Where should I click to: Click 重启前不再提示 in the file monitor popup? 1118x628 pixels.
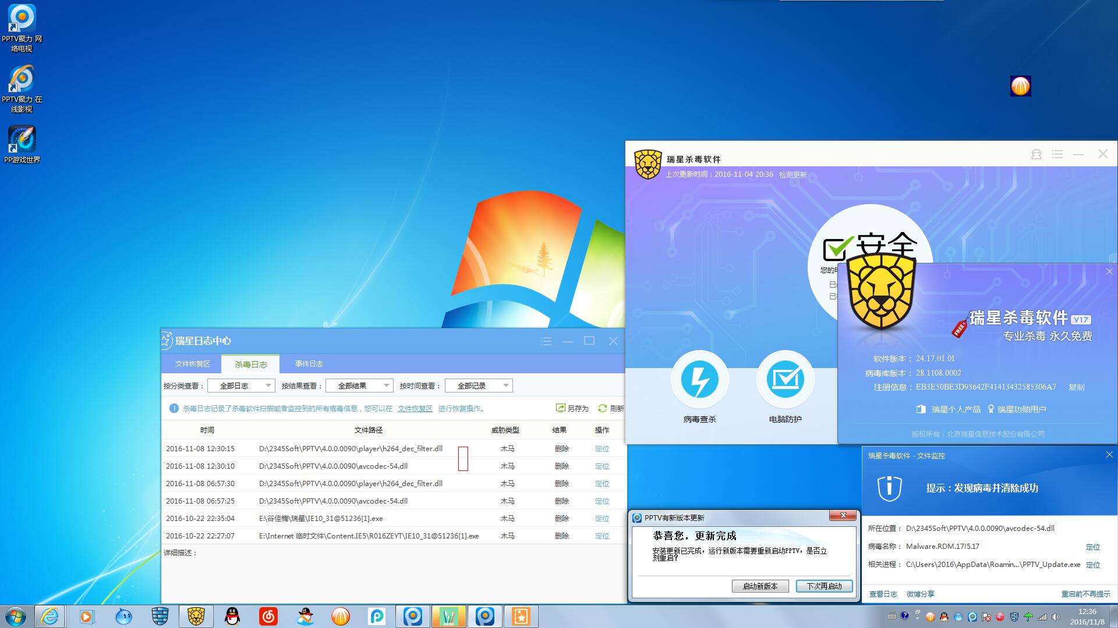[1085, 594]
